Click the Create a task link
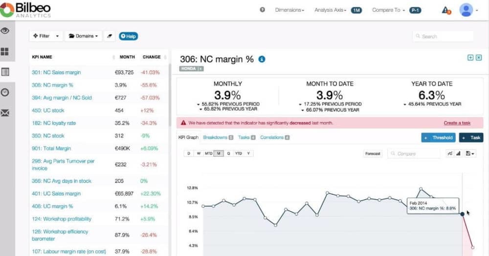This screenshot has height=256, width=489. tap(457, 123)
